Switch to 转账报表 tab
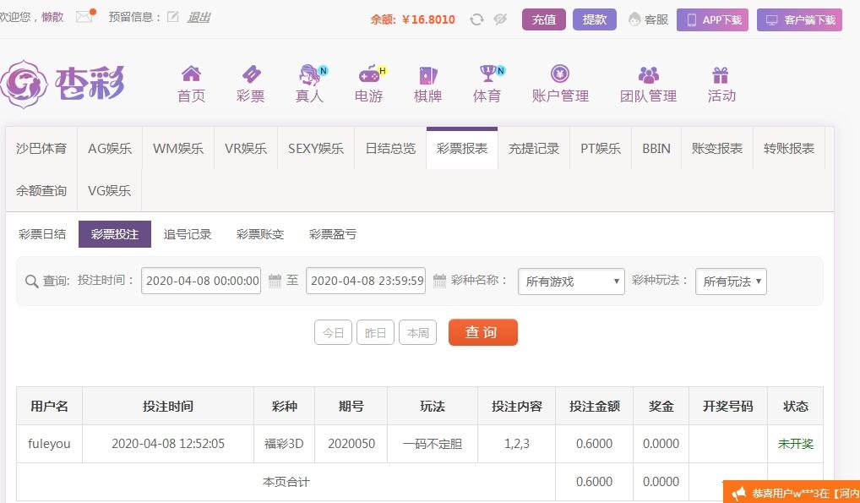The image size is (860, 503). click(789, 148)
